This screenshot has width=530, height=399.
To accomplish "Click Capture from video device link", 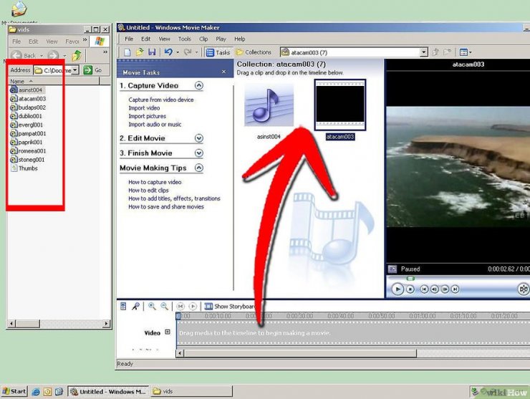I will [x=161, y=100].
